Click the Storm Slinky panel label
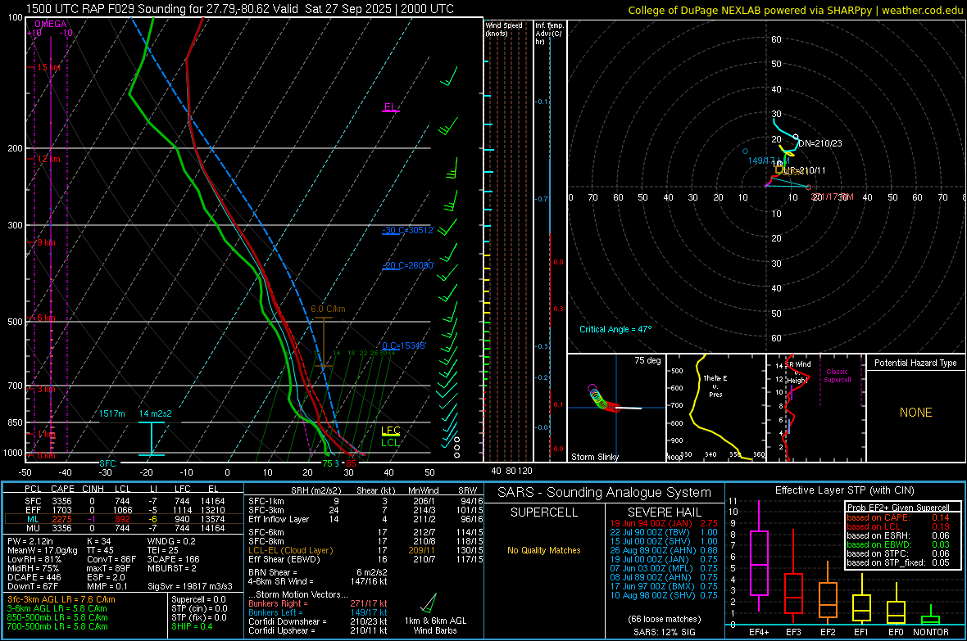The width and height of the screenshot is (967, 641). 595,457
